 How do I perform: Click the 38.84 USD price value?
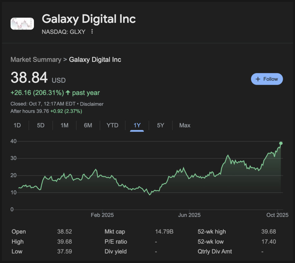tap(29, 78)
